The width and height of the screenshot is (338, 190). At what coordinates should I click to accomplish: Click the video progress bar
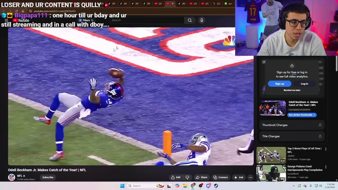(131, 155)
